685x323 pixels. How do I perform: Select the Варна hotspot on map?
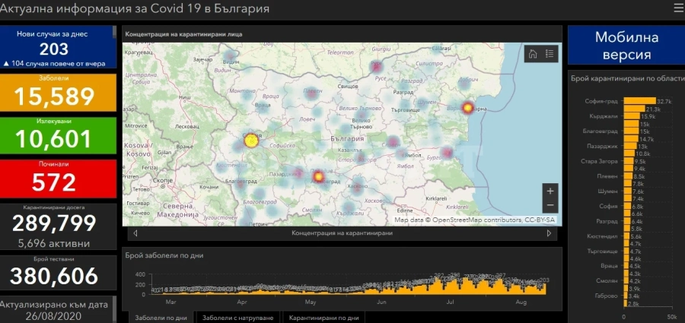coord(468,107)
